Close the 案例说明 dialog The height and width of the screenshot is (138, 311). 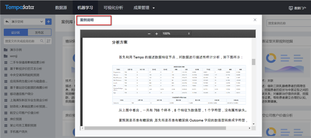[x=255, y=20]
